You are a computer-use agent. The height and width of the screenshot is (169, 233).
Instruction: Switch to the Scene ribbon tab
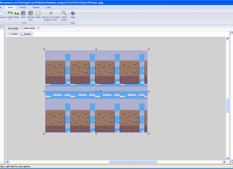coord(10,7)
